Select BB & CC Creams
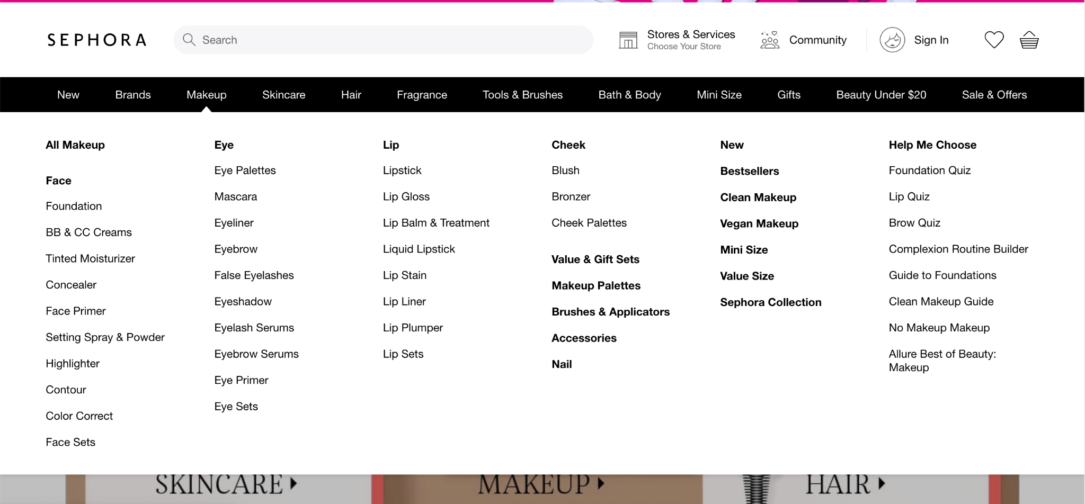This screenshot has height=504, width=1085. pos(88,232)
